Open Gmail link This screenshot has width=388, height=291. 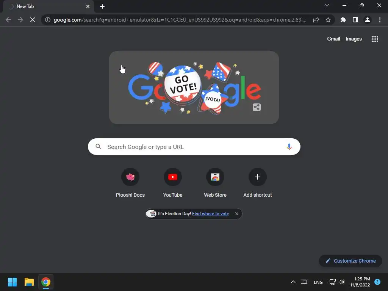(333, 39)
